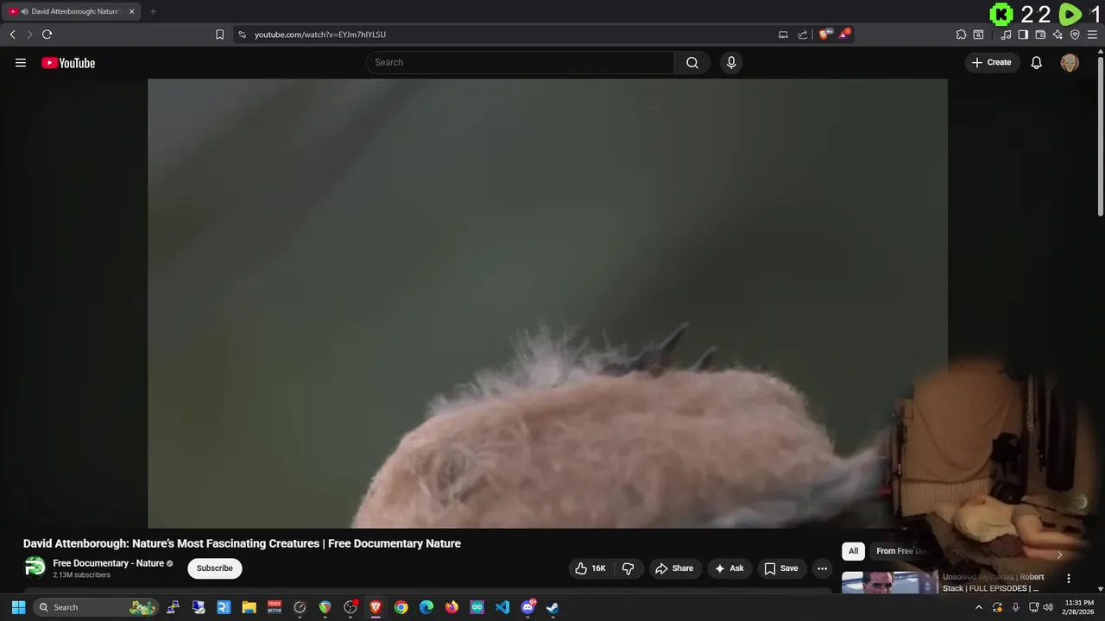1105x621 pixels.
Task: Open File Explorer from taskbar
Action: click(x=249, y=607)
